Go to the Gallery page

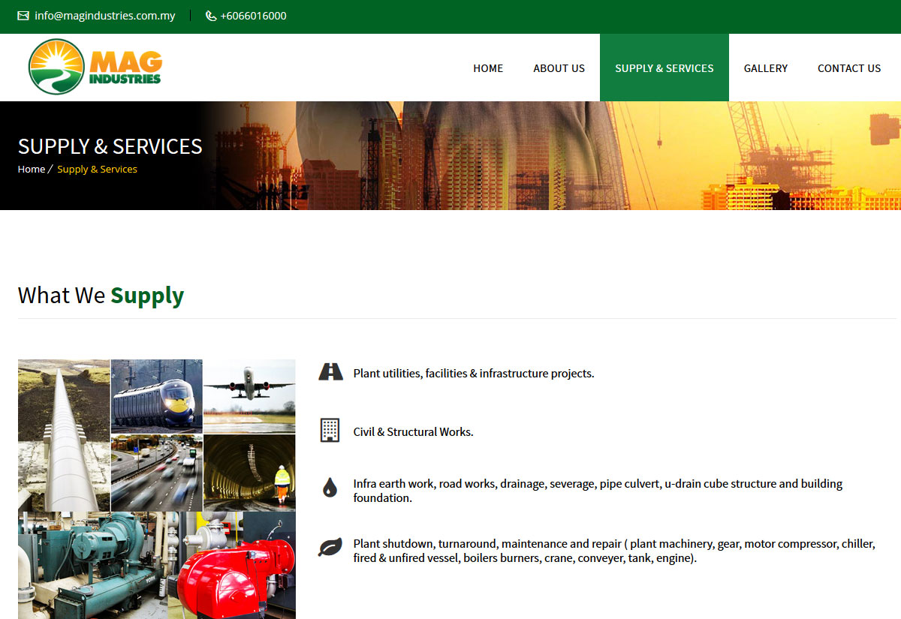click(765, 68)
